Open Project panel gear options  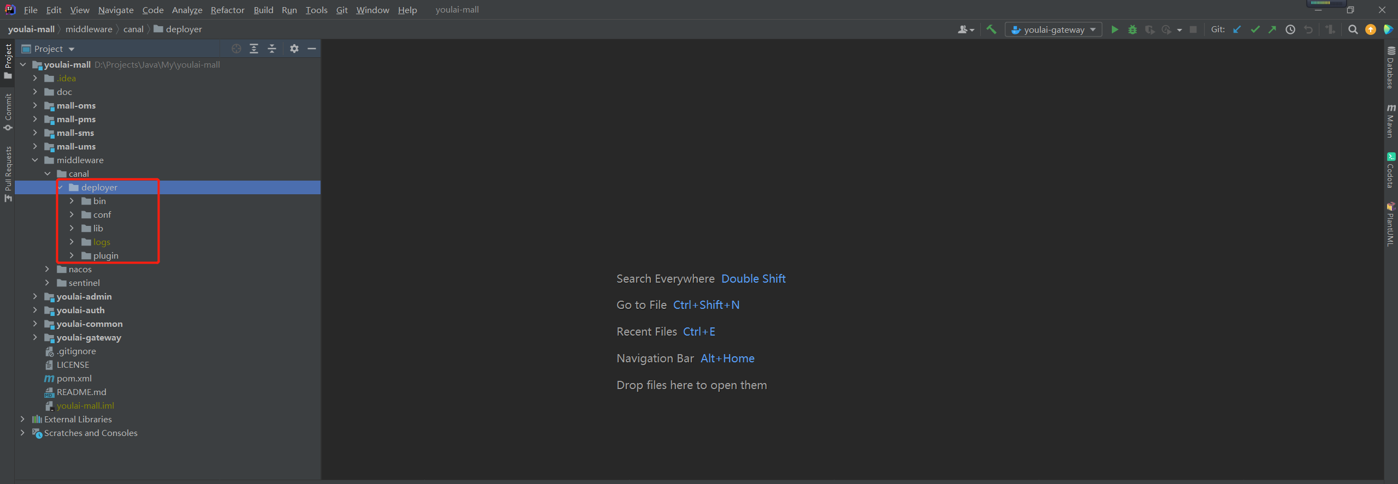coord(294,49)
